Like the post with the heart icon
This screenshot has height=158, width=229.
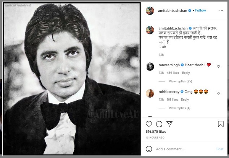tap(149, 124)
